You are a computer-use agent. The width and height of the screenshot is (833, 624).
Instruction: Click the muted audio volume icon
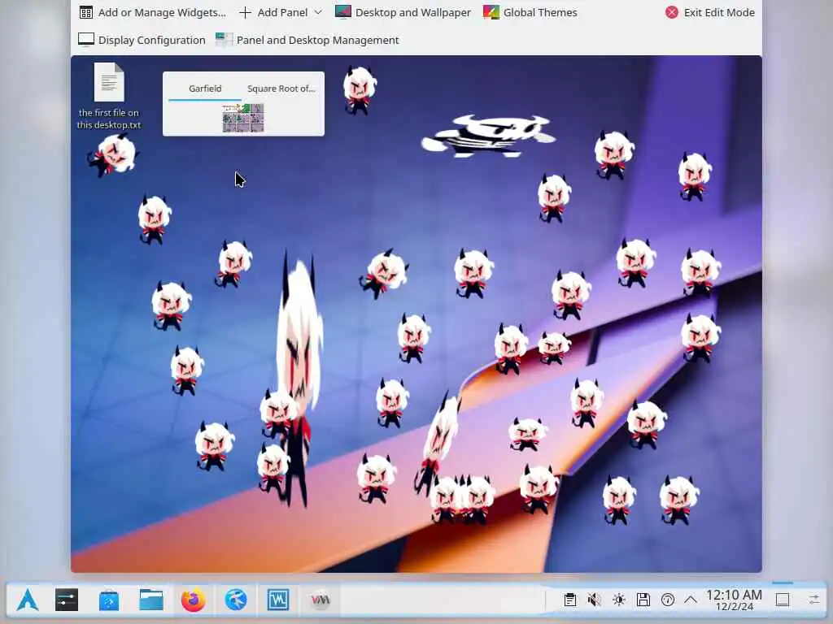click(595, 600)
